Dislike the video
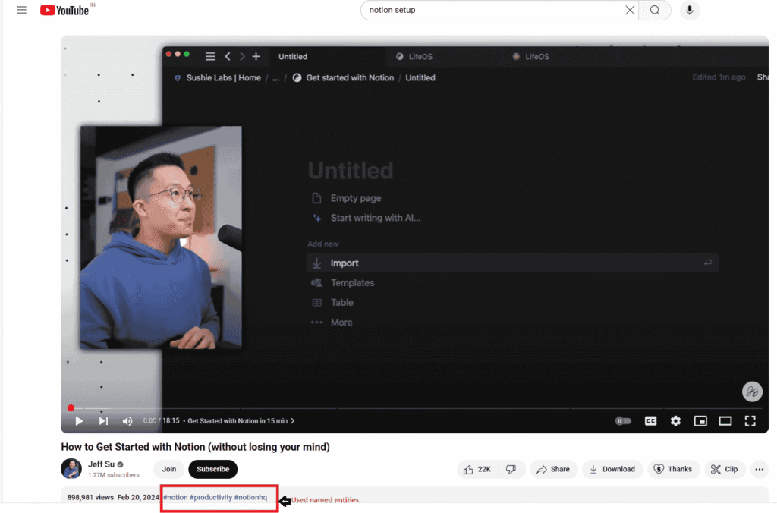The width and height of the screenshot is (777, 513). coord(511,469)
